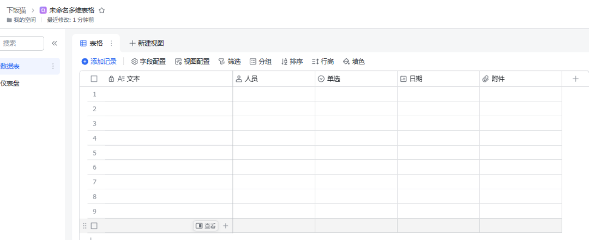Image resolution: width=589 pixels, height=240 pixels.
Task: Open the 分组 grouping tool
Action: coord(261,62)
